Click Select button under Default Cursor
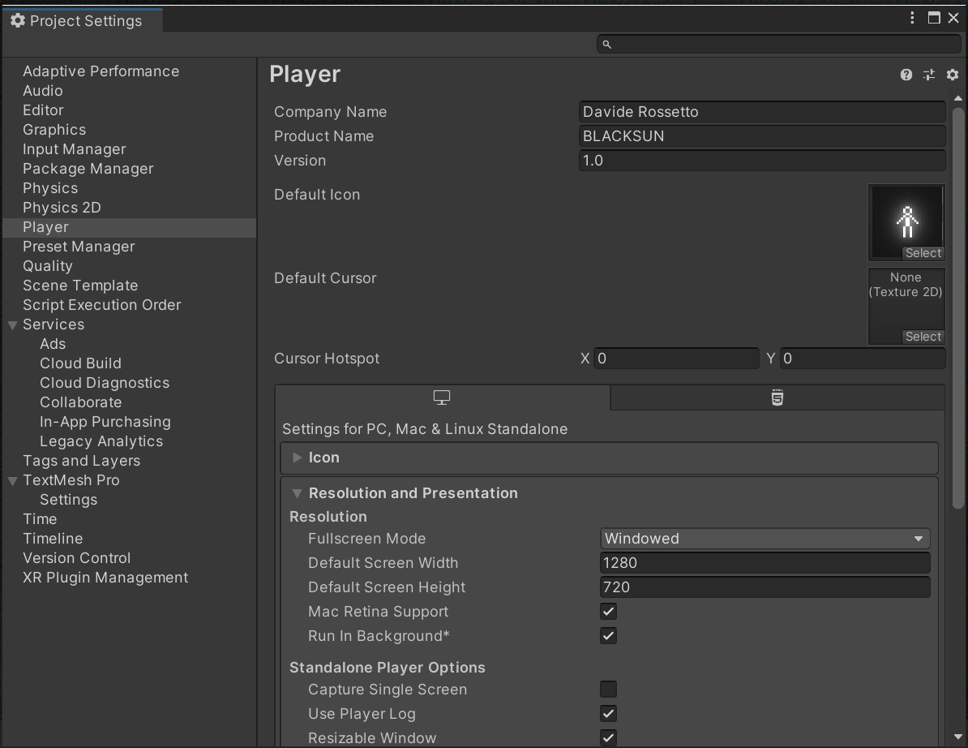968x748 pixels. pos(923,337)
